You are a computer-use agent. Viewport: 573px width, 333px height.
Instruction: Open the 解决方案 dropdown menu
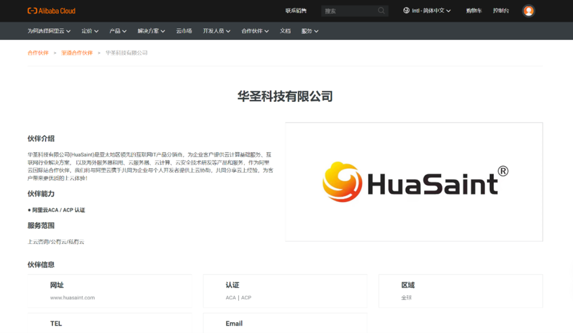click(150, 31)
